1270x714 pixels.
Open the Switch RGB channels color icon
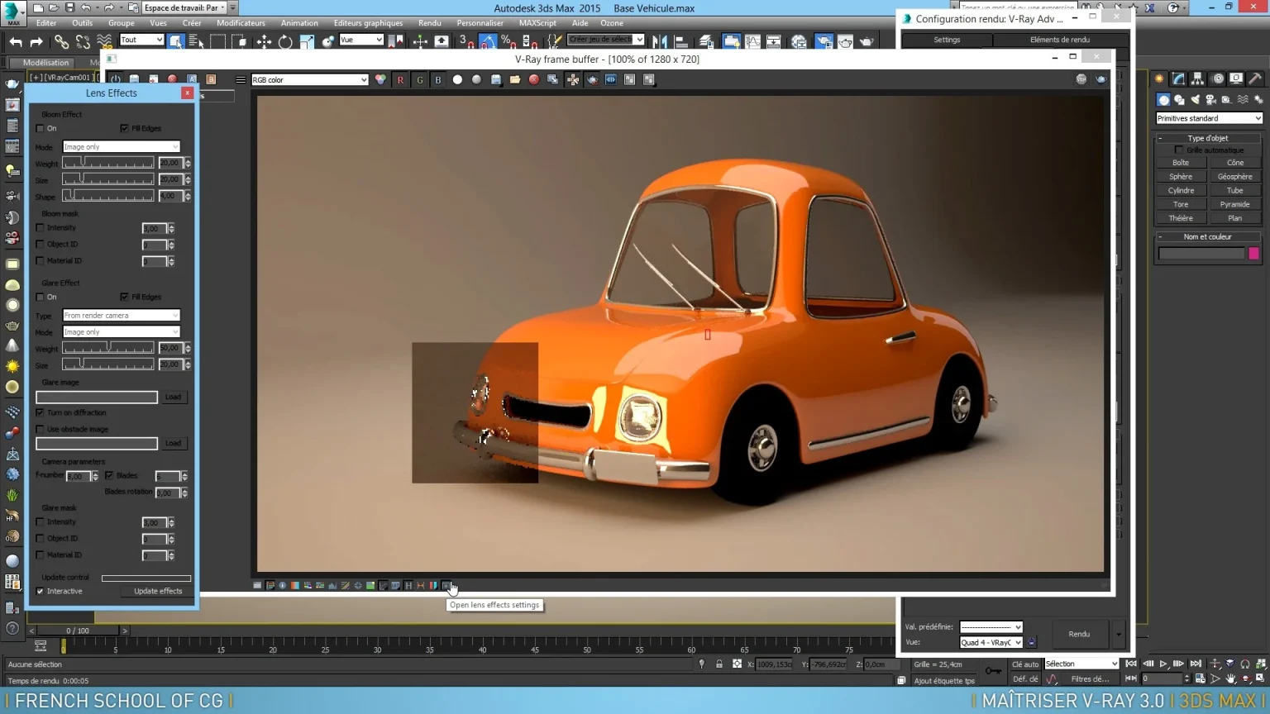pyautogui.click(x=380, y=80)
